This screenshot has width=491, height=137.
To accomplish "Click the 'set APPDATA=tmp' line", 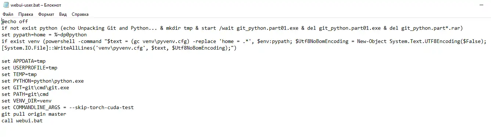I will point(24,61).
